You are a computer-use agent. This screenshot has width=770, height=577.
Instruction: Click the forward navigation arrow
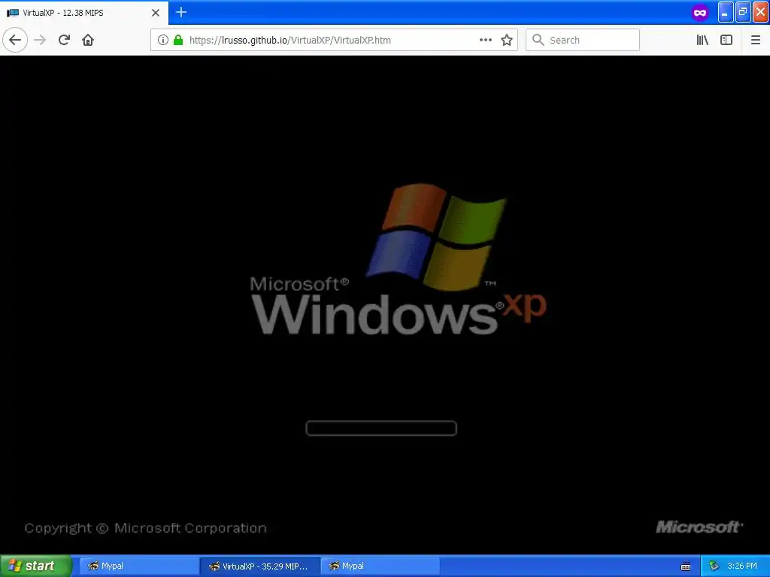[x=40, y=40]
